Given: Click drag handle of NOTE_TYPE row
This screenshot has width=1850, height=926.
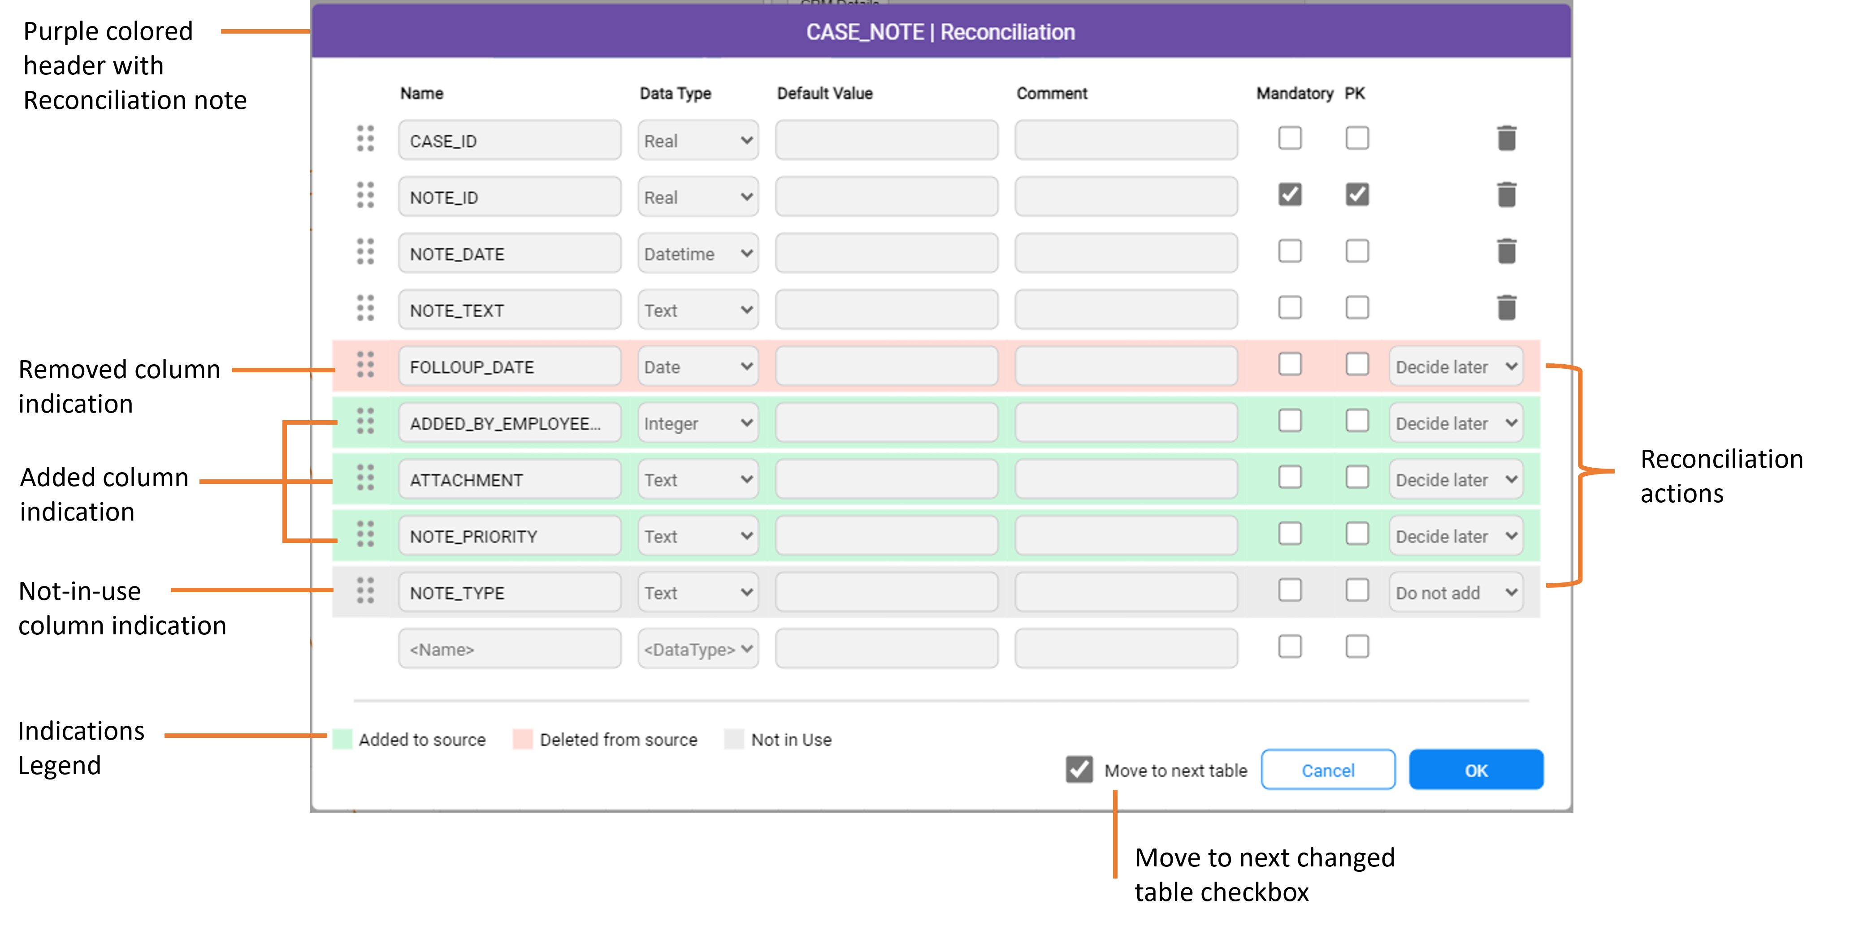Looking at the screenshot, I should tap(365, 591).
